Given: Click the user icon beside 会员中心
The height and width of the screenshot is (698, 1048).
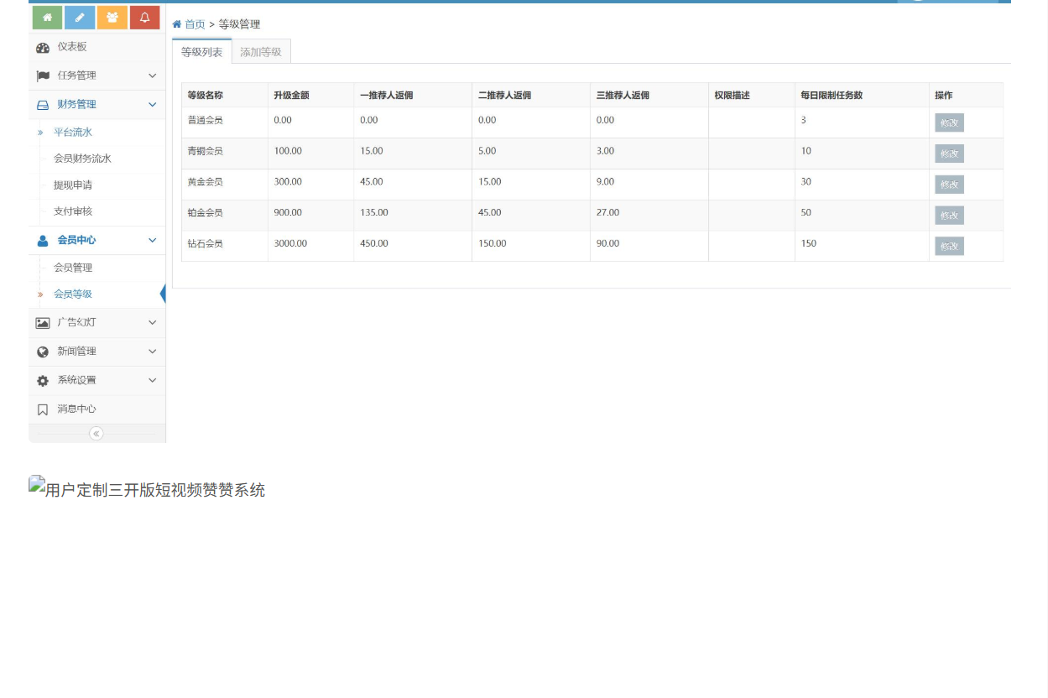Looking at the screenshot, I should [x=43, y=241].
